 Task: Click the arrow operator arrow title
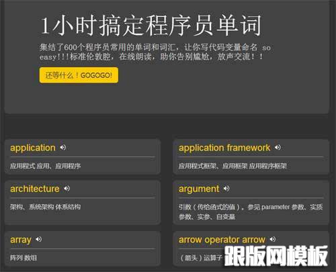(x=222, y=240)
